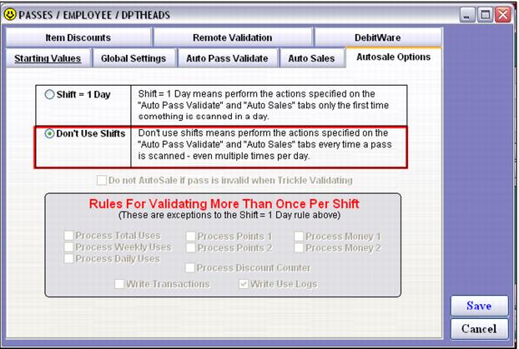Close the Passes / Employee window

pyautogui.click(x=503, y=15)
